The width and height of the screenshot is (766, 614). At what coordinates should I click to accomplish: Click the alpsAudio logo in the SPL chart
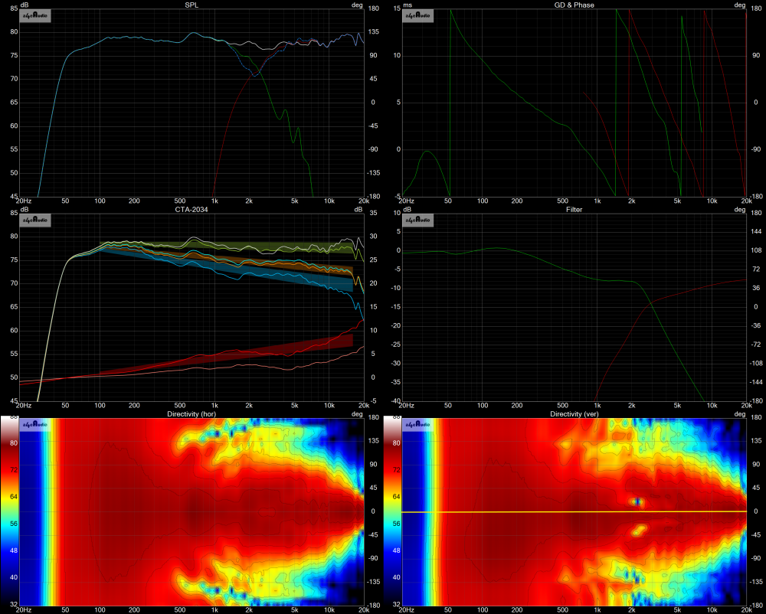(x=34, y=16)
